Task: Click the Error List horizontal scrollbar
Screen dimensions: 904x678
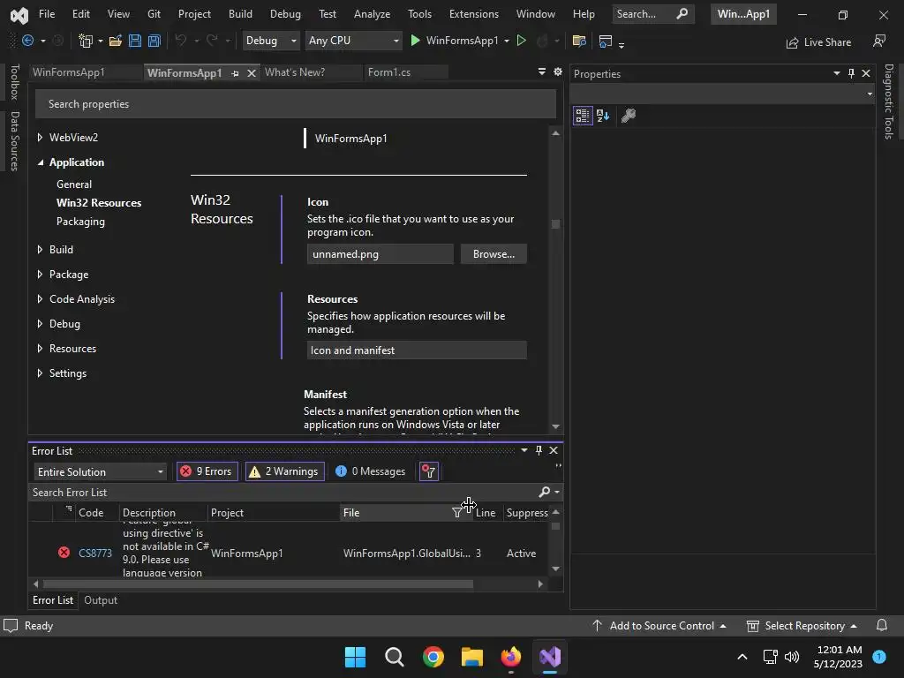Action: tap(258, 584)
